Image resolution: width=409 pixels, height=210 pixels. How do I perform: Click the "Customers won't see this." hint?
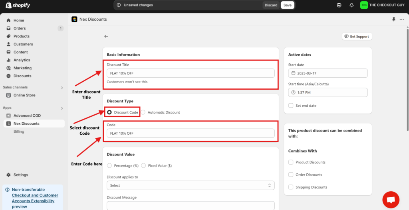click(127, 82)
